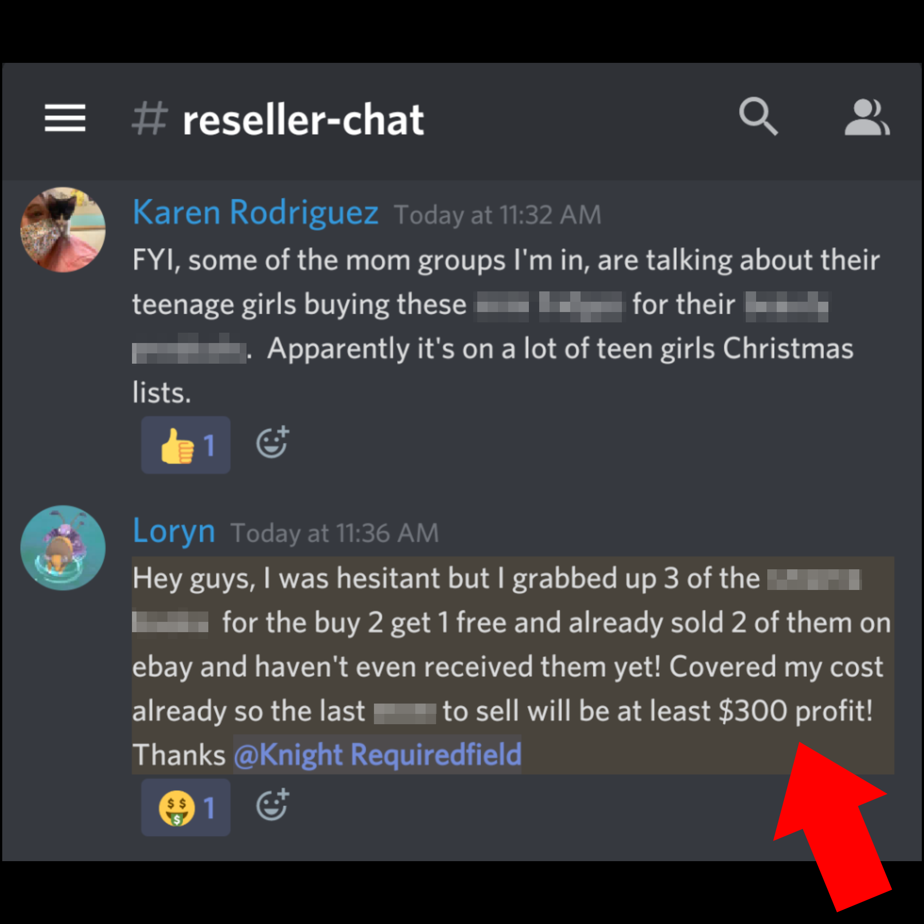Click the Today at 11:36 AM timestamp
Viewport: 924px width, 924px height.
[x=335, y=533]
